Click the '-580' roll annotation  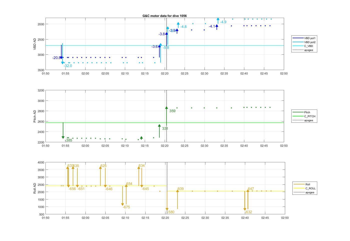[170, 212]
